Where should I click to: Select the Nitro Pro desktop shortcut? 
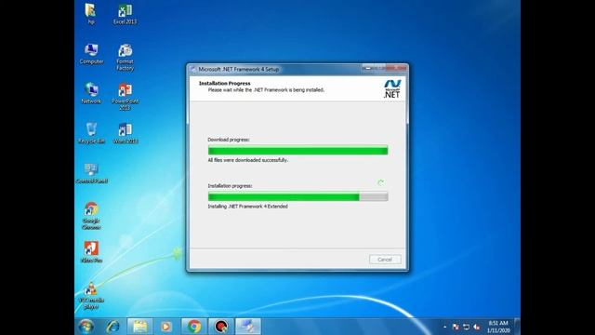click(x=91, y=252)
